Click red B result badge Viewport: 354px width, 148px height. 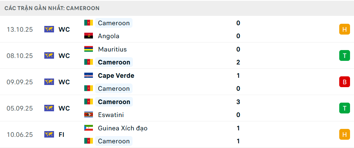coord(344,82)
